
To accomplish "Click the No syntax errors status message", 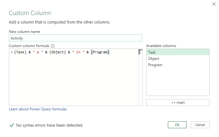I will pyautogui.click(x=50, y=125).
